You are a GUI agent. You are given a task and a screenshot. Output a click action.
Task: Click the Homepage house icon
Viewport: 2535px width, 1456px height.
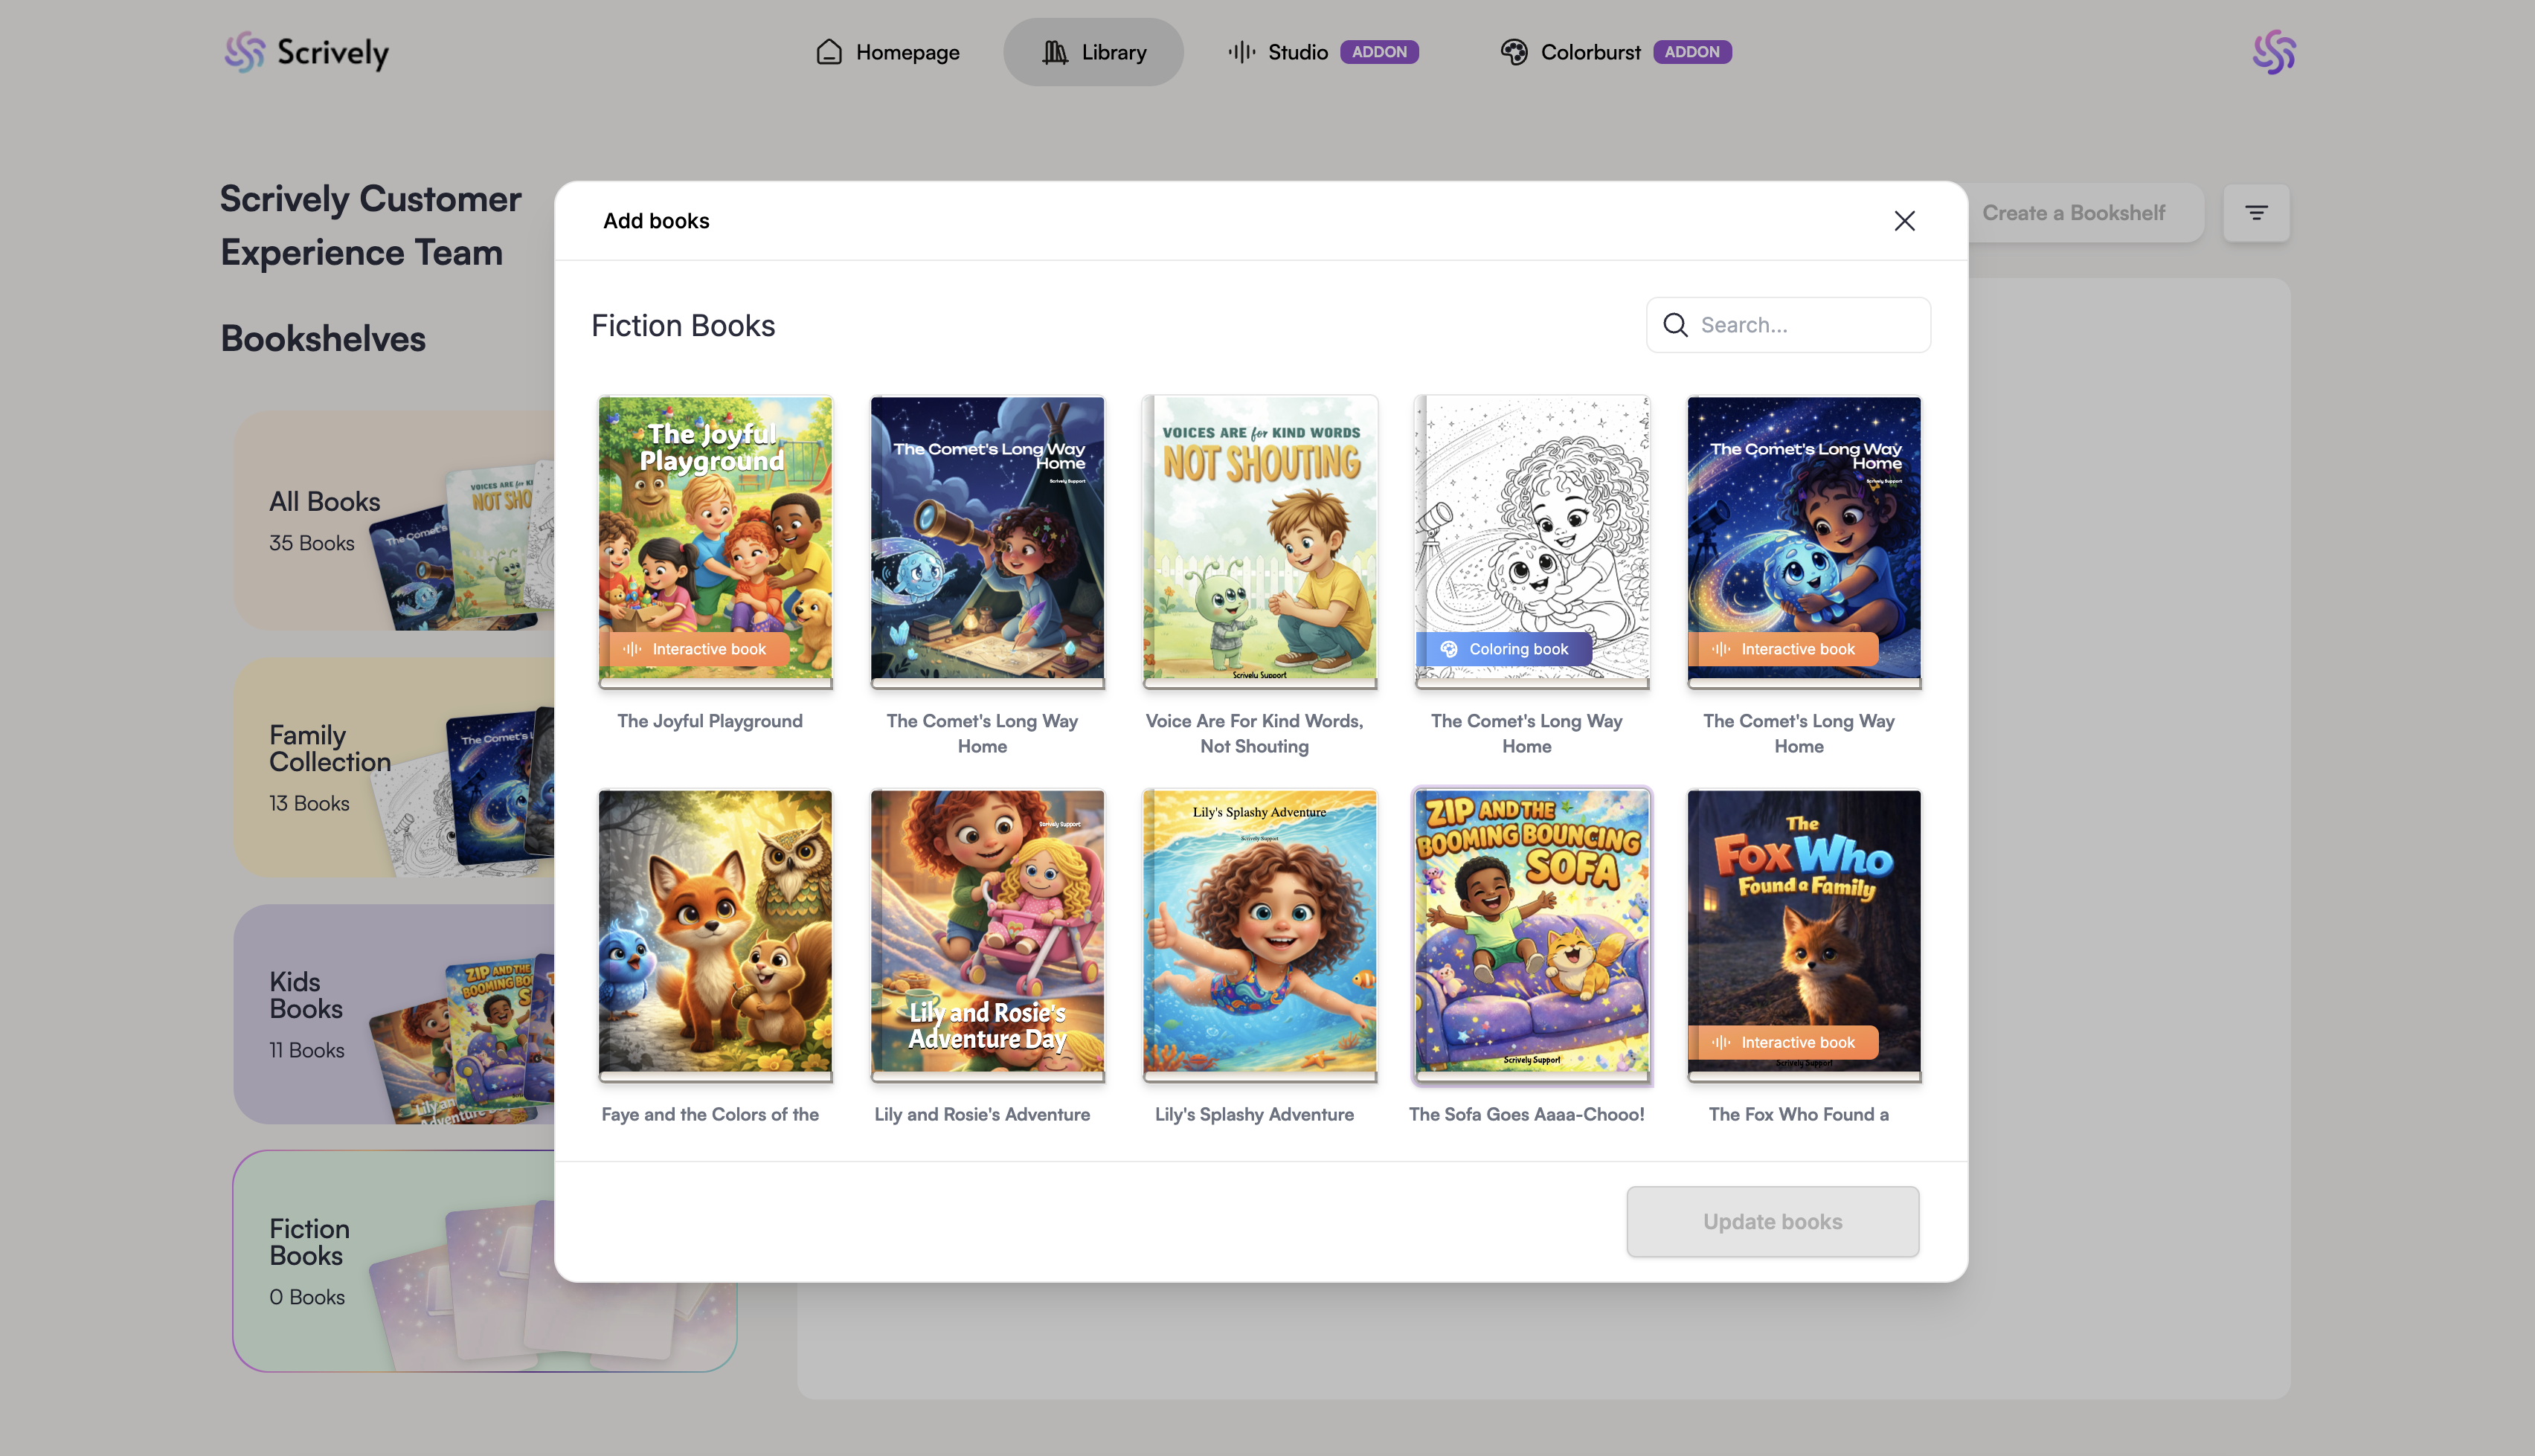(x=829, y=52)
